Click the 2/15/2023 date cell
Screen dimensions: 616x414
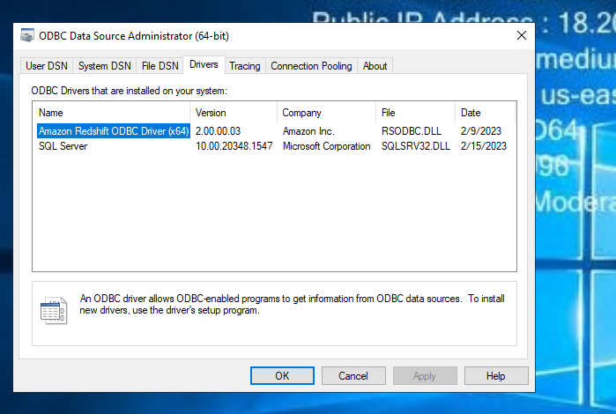pyautogui.click(x=484, y=146)
